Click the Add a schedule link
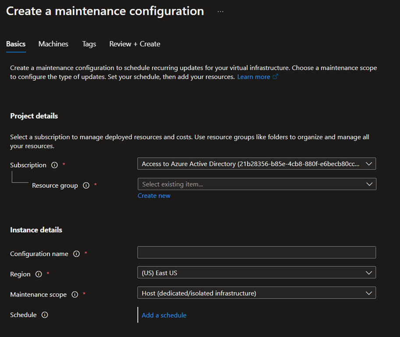This screenshot has width=400, height=337. pos(164,315)
